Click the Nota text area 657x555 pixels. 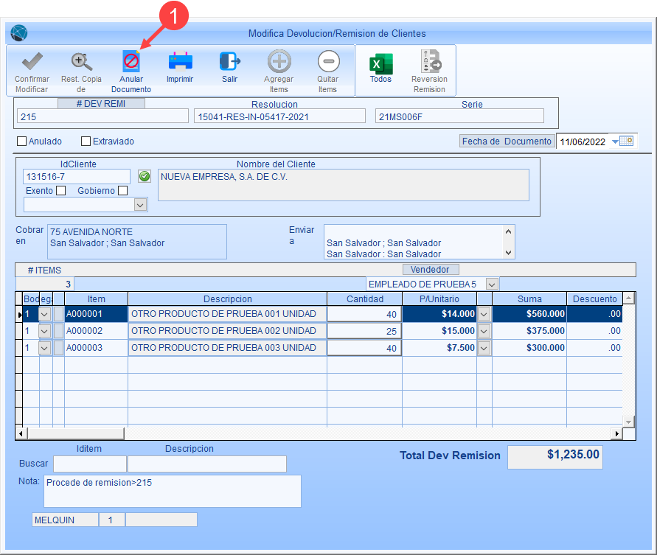pyautogui.click(x=173, y=491)
